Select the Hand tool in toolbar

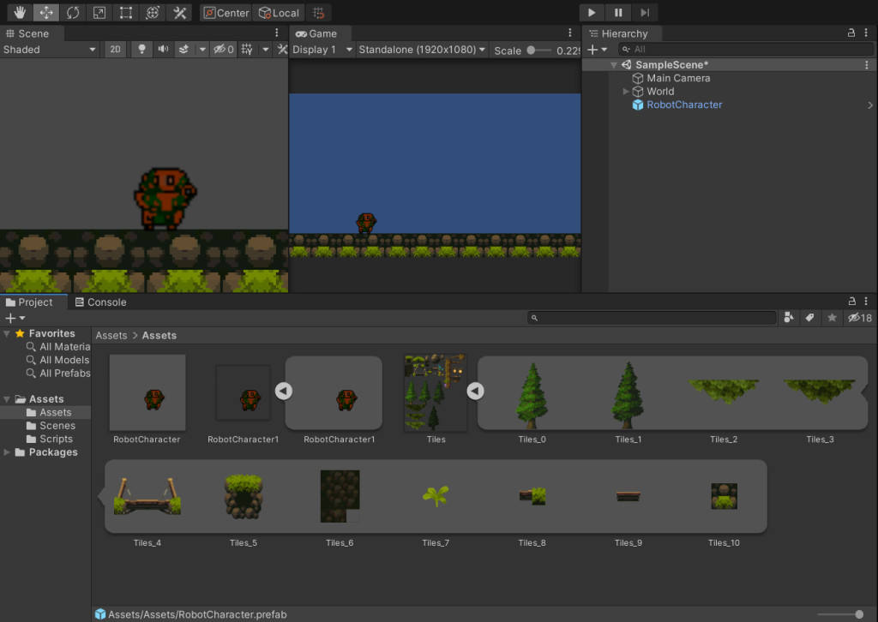19,13
